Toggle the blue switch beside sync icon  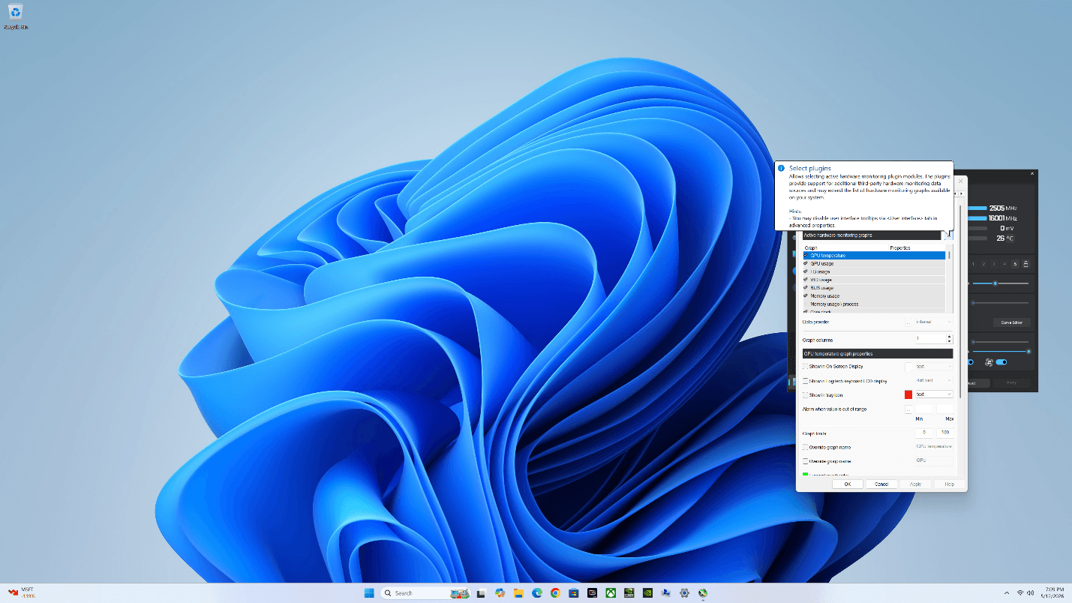click(x=1001, y=362)
